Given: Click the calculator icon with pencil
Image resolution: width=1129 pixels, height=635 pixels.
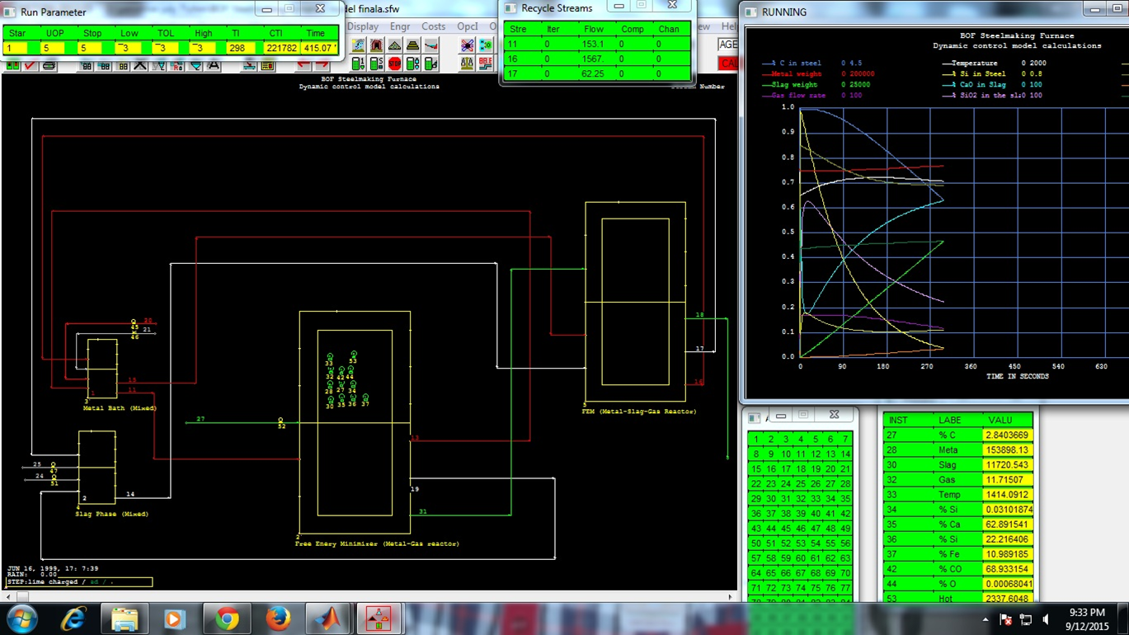Looking at the screenshot, I should click(x=430, y=63).
